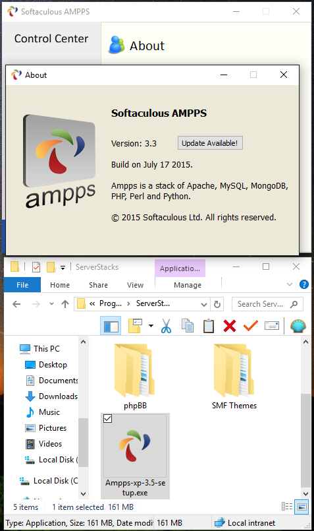This screenshot has width=314, height=531.
Task: Expand the ribbon with the chevron
Action: point(290,284)
